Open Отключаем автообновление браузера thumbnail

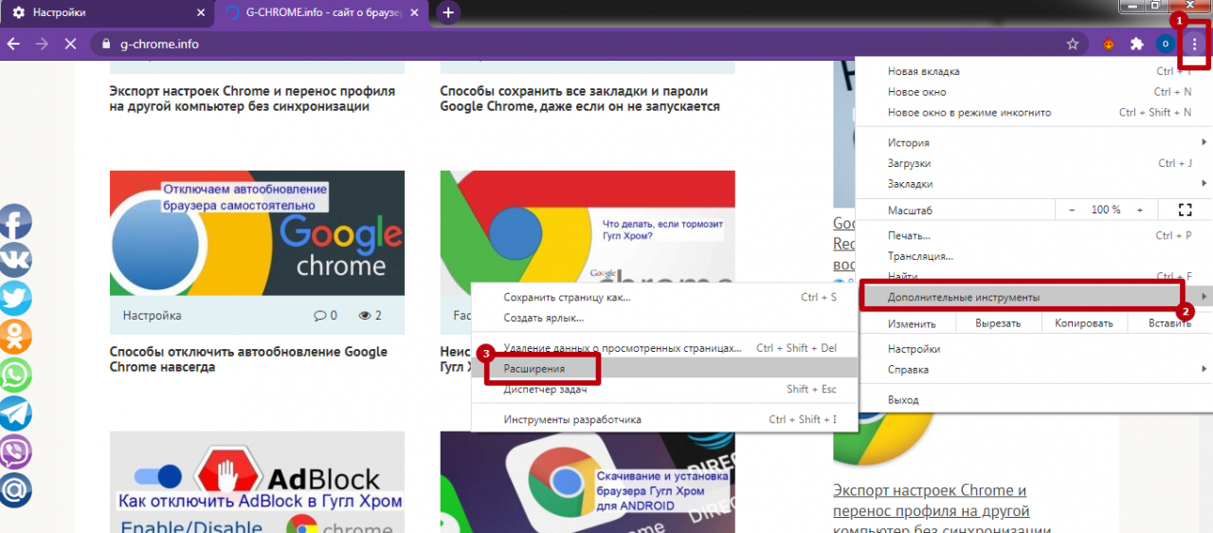click(x=257, y=233)
